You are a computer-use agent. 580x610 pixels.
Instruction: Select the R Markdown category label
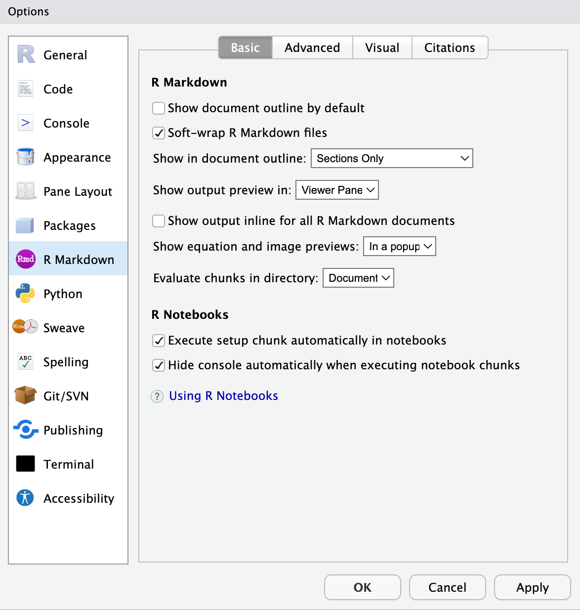click(79, 260)
